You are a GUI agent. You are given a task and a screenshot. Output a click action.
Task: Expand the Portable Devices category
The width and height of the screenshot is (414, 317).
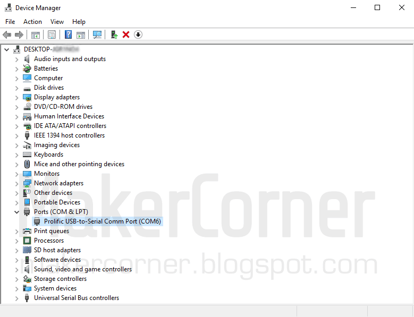[16, 202]
